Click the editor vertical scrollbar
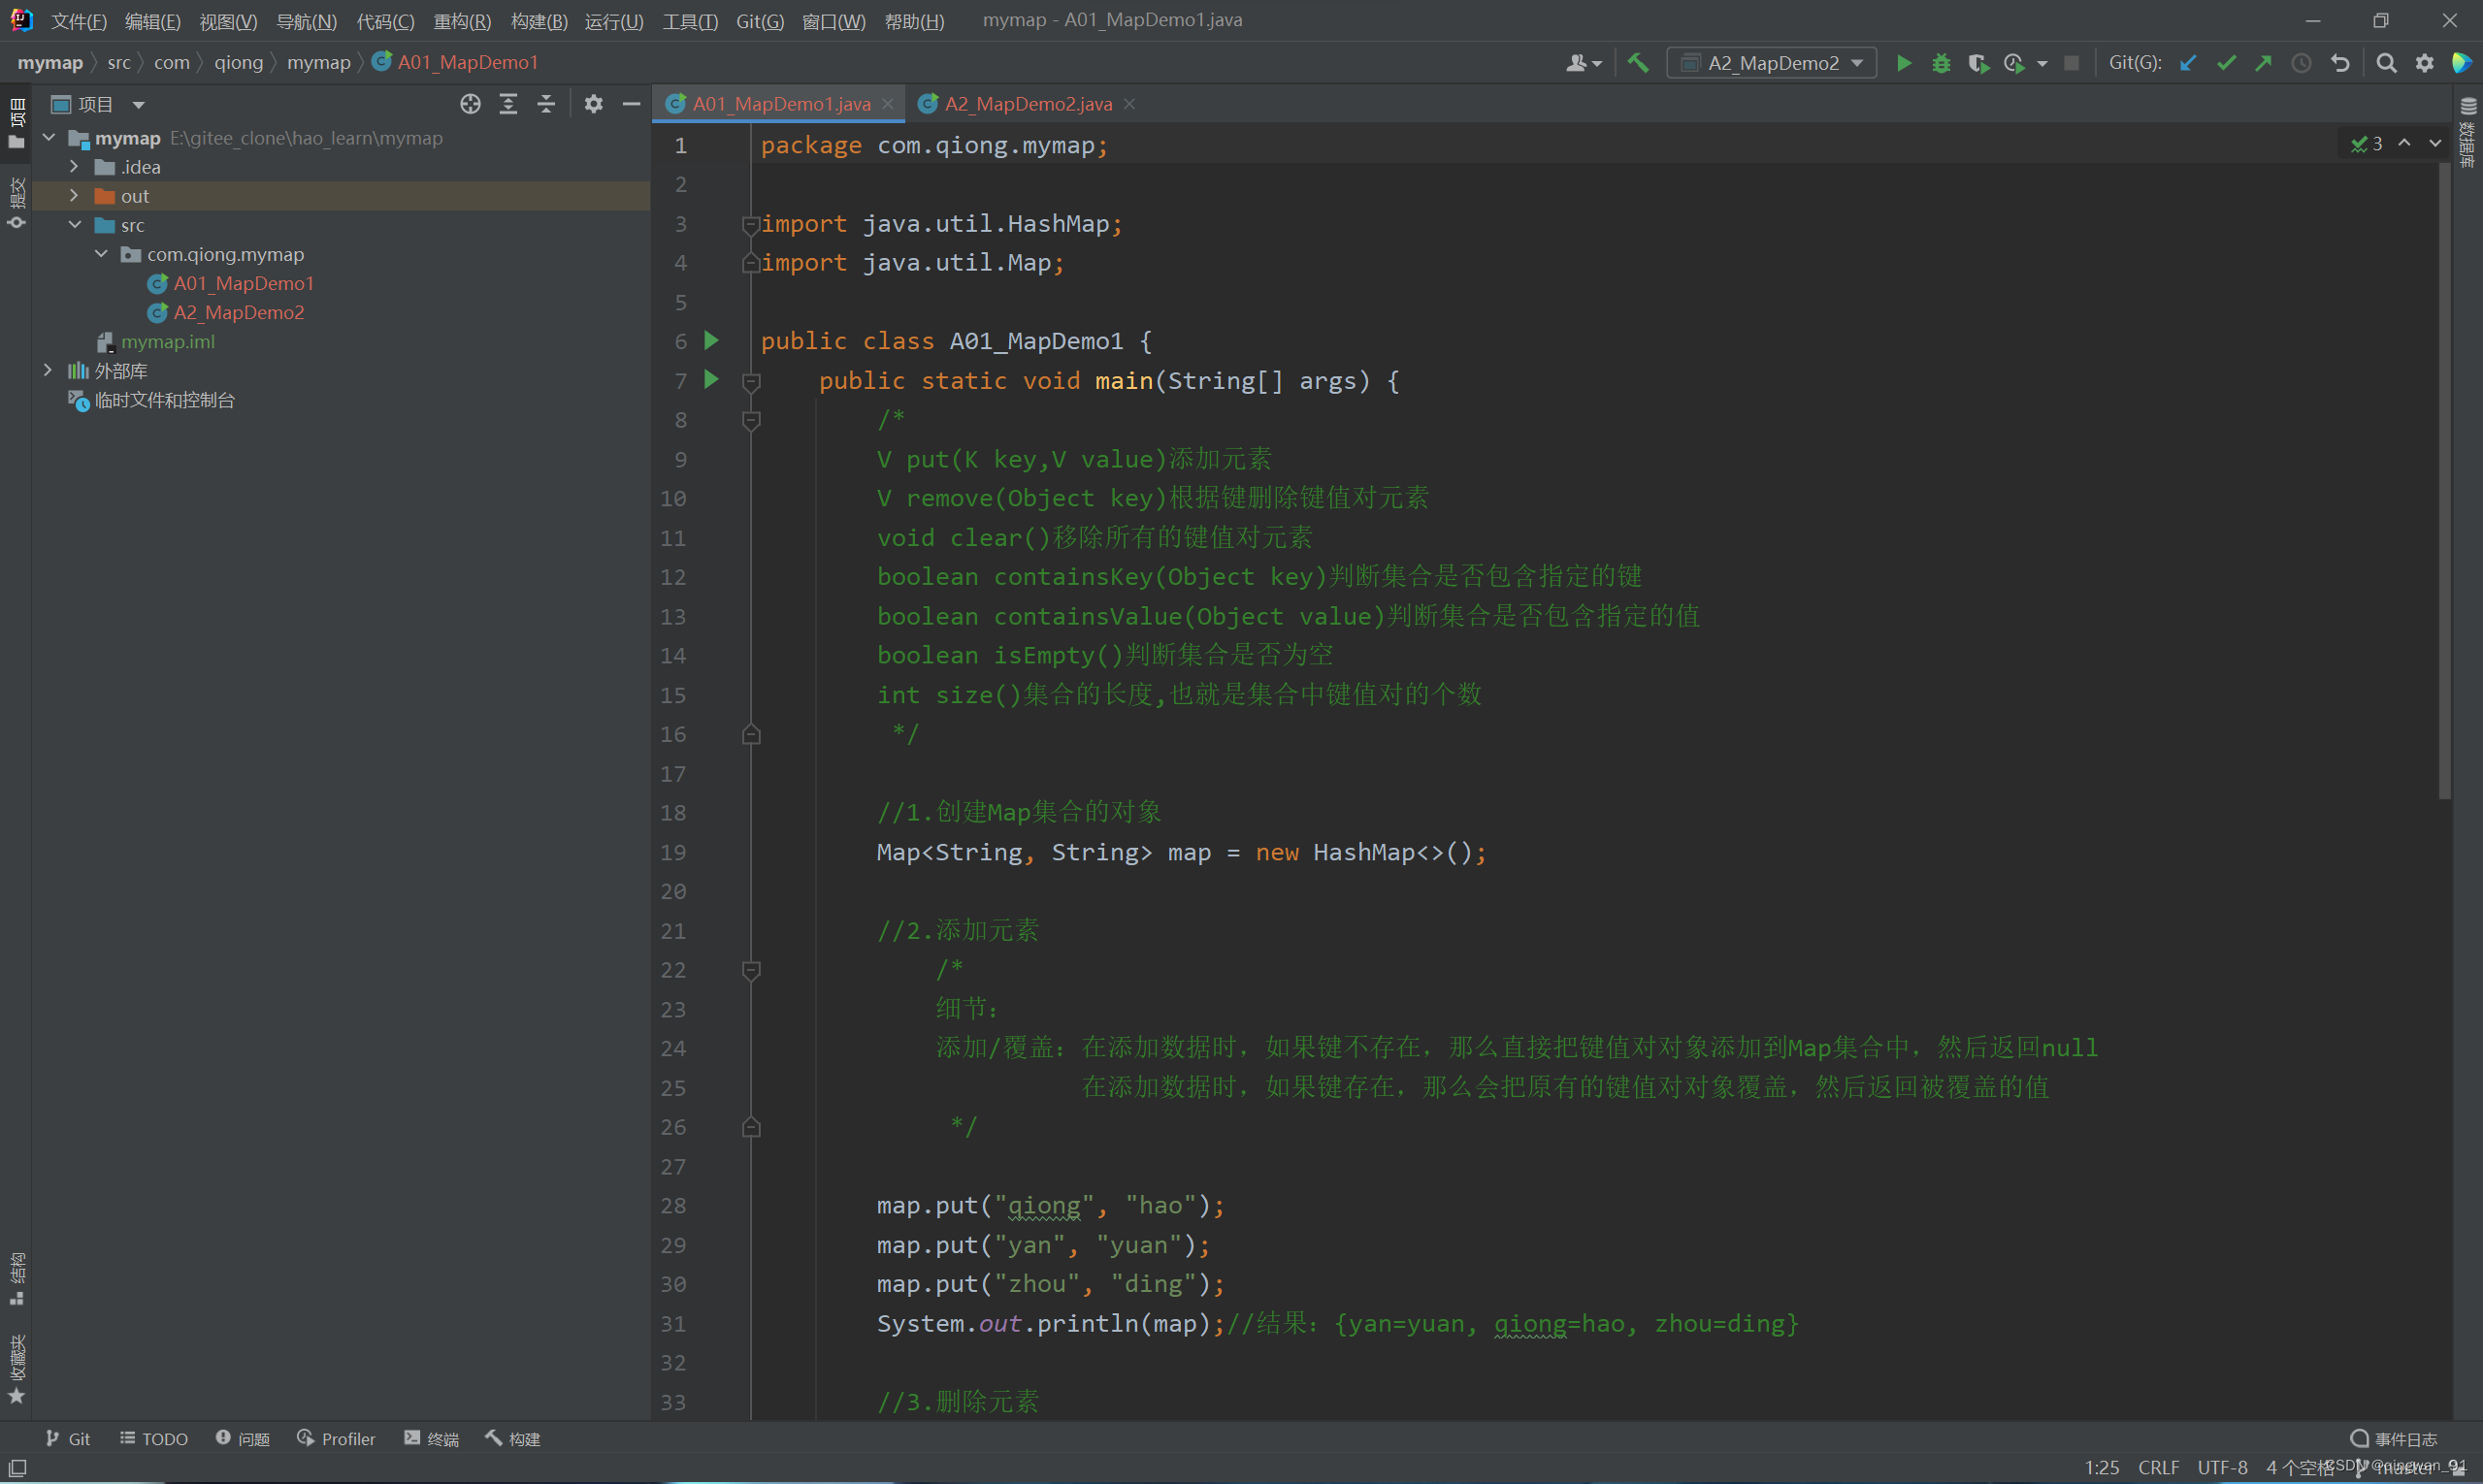Screen dimensions: 2483x1484 pyautogui.click(x=2444, y=480)
